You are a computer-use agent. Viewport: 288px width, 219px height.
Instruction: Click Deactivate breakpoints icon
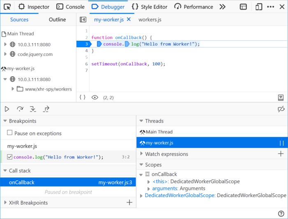tap(281, 109)
